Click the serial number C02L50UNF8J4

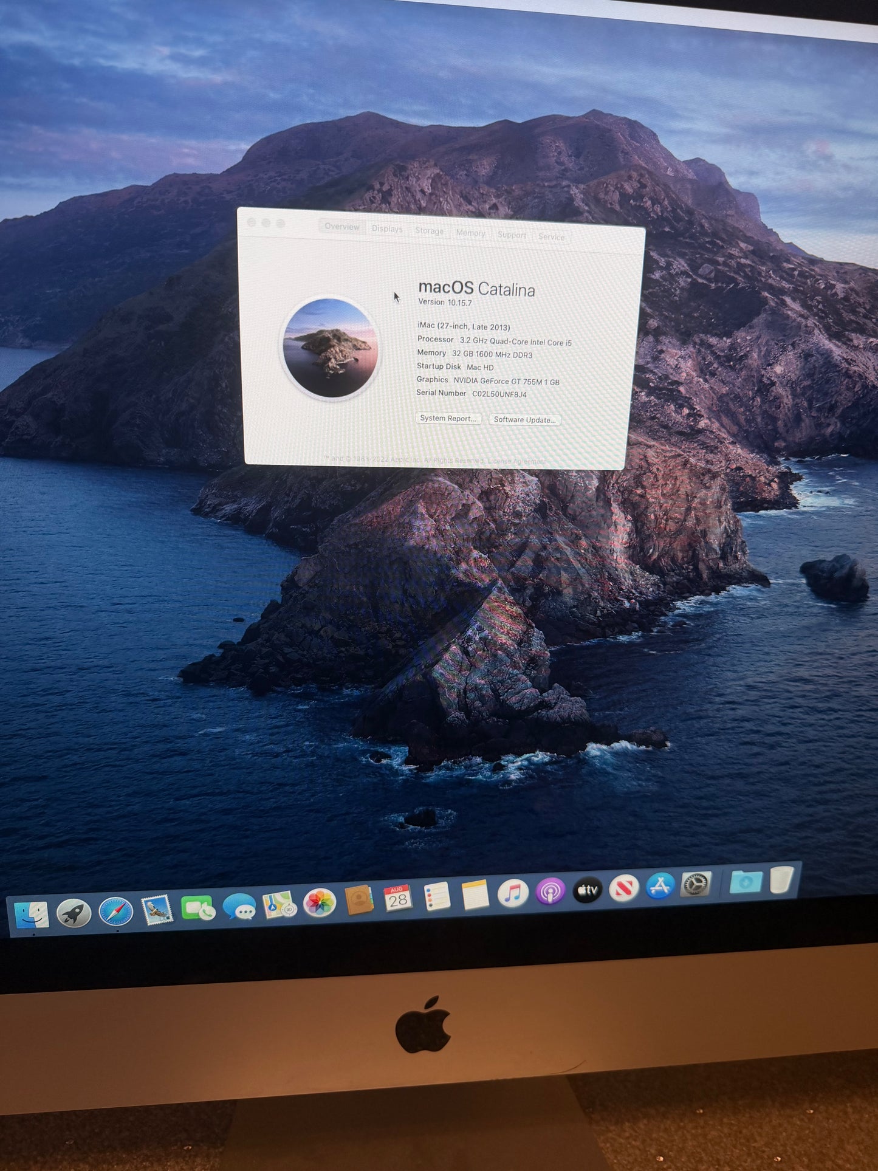[499, 394]
